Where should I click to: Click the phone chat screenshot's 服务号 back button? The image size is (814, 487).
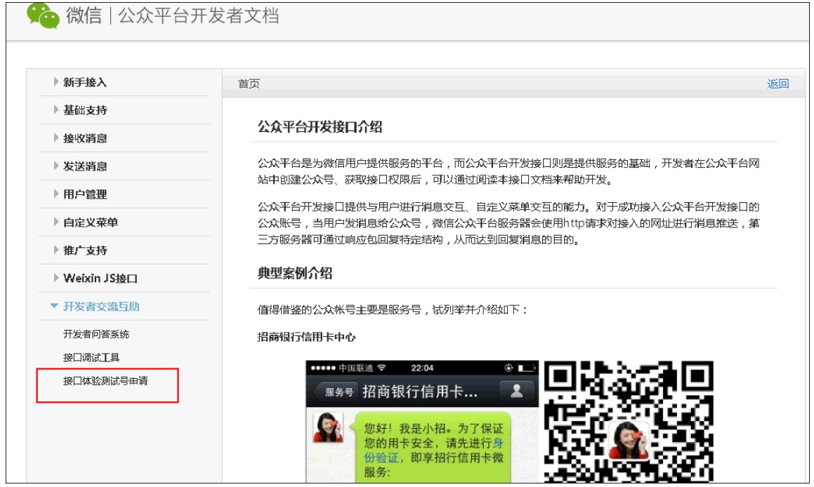[336, 392]
